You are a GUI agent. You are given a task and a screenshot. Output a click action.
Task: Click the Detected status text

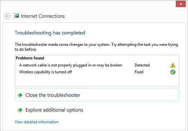tap(142, 65)
